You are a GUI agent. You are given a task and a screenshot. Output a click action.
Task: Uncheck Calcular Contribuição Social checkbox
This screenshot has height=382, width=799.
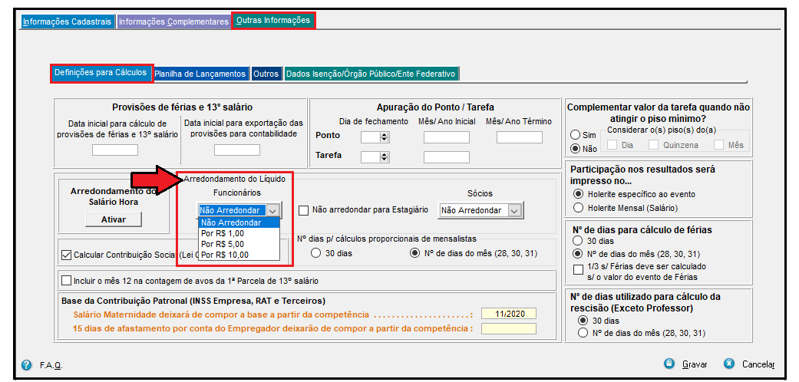(66, 255)
